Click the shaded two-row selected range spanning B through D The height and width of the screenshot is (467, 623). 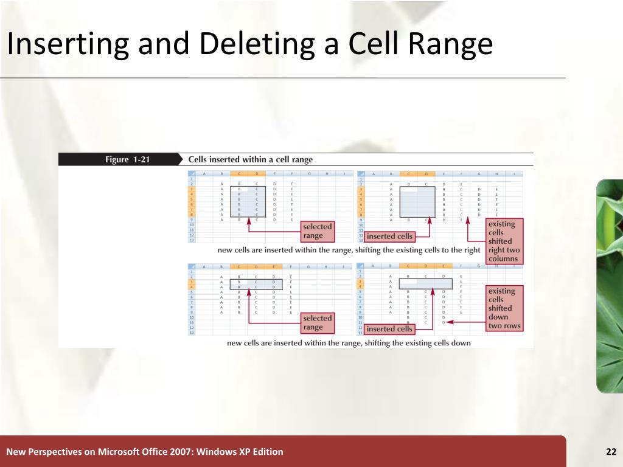(x=256, y=285)
